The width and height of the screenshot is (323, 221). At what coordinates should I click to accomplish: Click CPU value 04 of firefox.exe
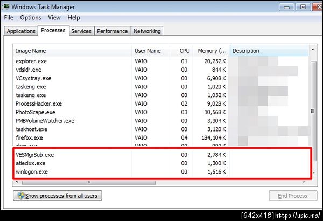pos(184,137)
